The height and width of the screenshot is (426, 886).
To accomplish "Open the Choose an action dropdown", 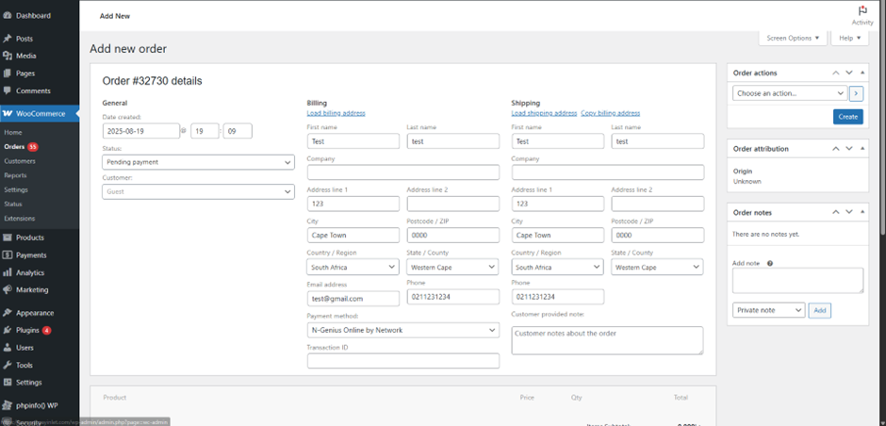I will coord(790,93).
